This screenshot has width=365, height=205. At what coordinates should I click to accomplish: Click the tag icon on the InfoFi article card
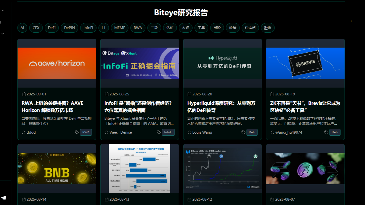coord(159,132)
